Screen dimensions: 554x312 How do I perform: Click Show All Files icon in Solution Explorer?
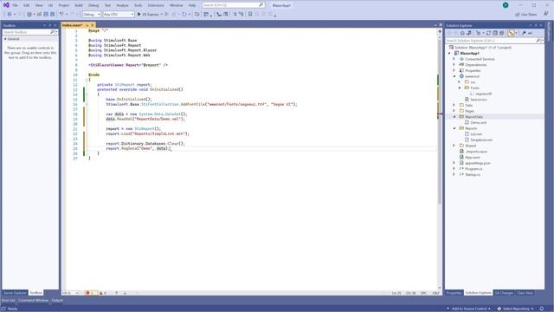click(501, 33)
